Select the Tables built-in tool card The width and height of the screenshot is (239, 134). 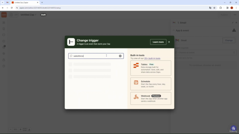coord(151,68)
